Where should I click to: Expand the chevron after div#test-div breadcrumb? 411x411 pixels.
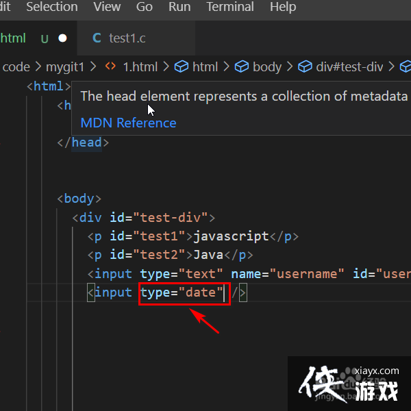pos(391,66)
